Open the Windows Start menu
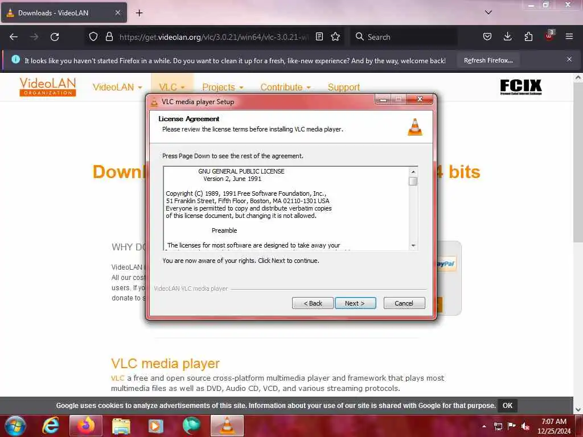The image size is (583, 437). point(15,426)
